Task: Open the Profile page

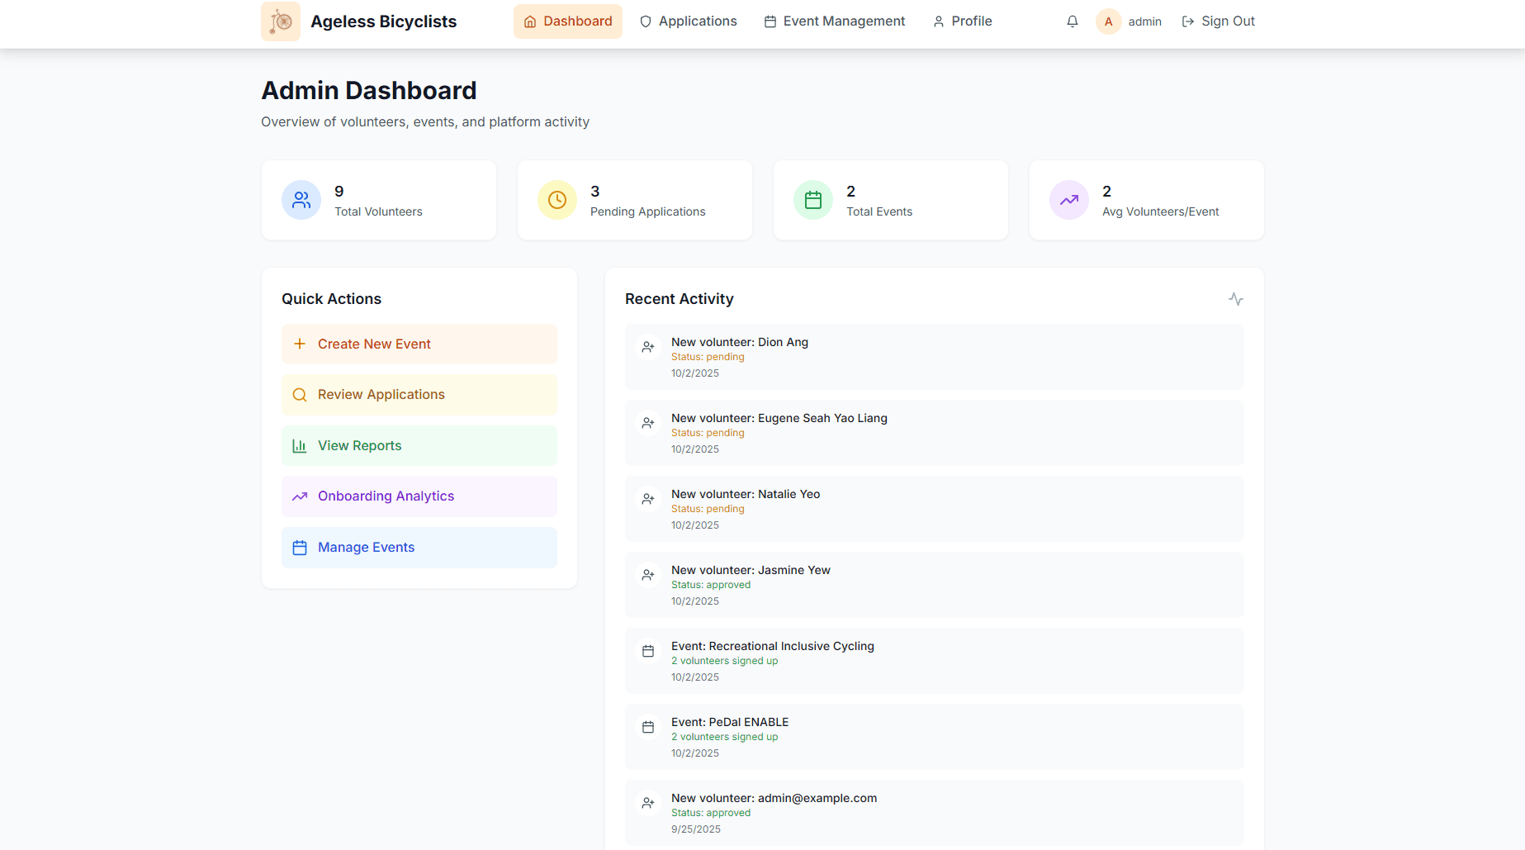Action: (962, 21)
